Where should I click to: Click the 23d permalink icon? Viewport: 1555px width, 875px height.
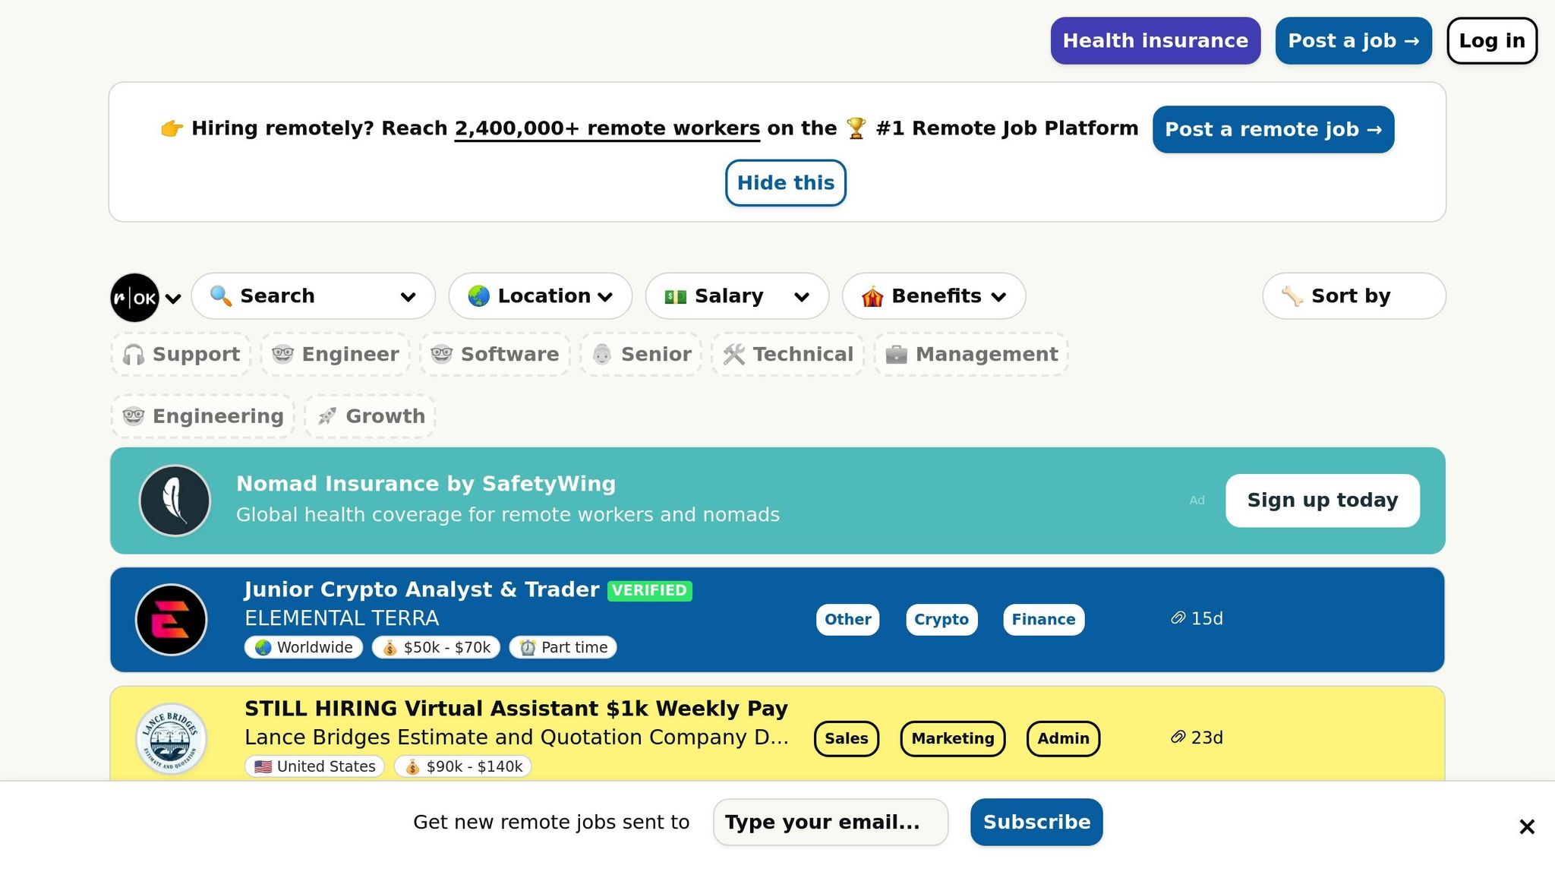coord(1178,738)
